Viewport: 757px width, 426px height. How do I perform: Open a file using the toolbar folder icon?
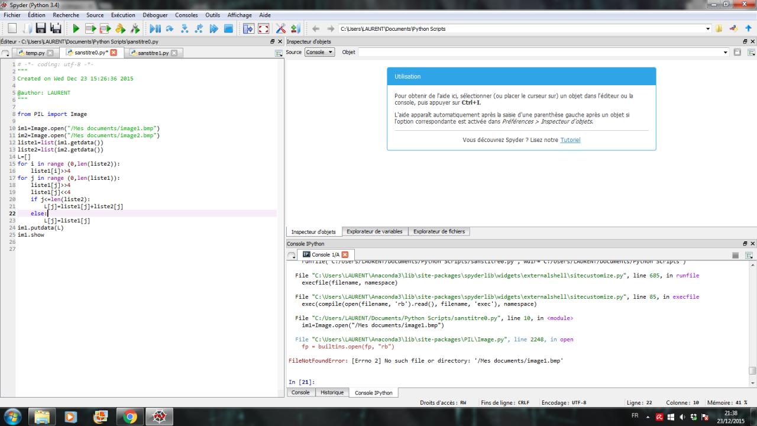point(27,28)
